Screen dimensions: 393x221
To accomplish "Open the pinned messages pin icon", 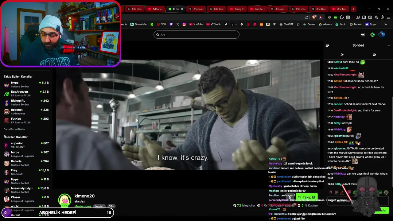I will click(x=342, y=55).
